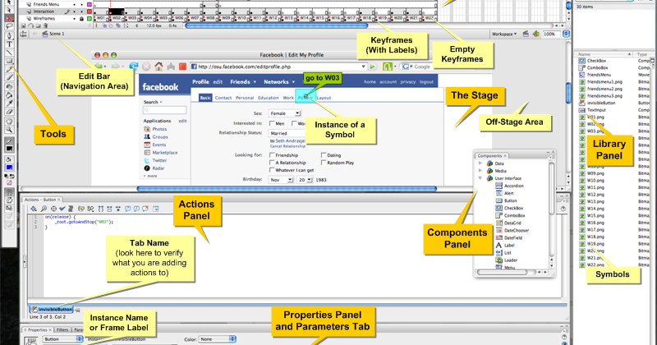
Task: Pick the Zoom magnifier tool
Action: [x=9, y=130]
